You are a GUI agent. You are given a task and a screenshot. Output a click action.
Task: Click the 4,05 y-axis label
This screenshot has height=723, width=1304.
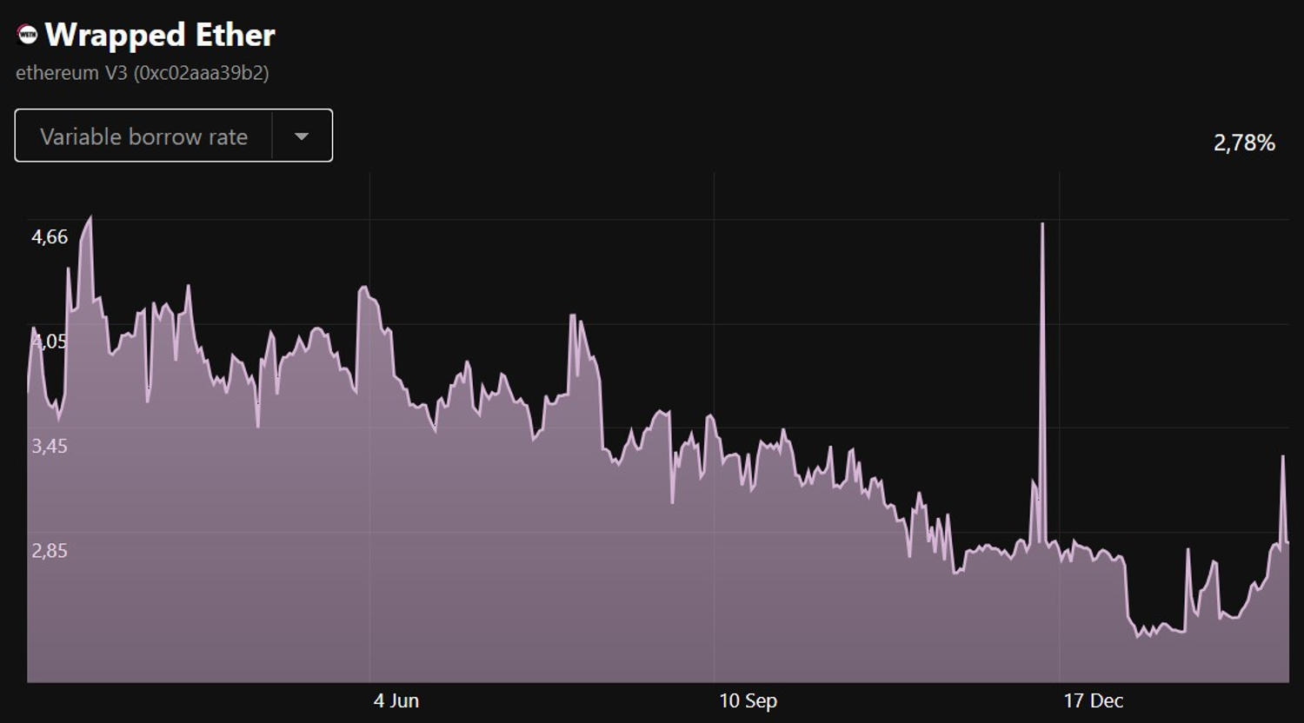[x=50, y=342]
